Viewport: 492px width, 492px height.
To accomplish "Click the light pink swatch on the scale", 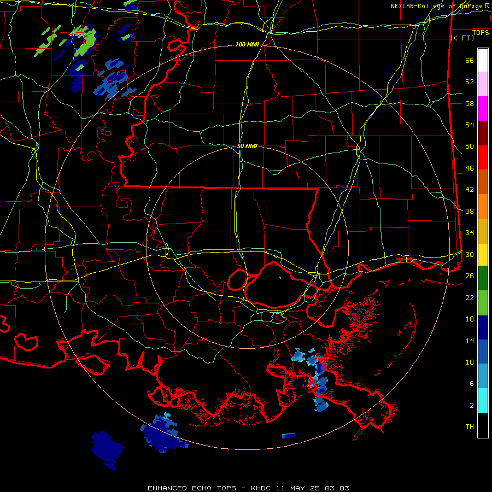I will point(483,84).
